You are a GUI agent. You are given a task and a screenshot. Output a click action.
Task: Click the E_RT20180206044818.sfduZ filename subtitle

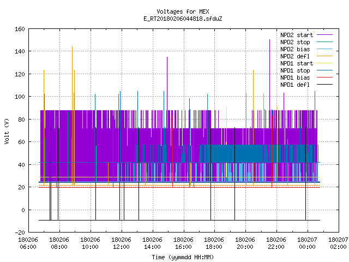[183, 19]
